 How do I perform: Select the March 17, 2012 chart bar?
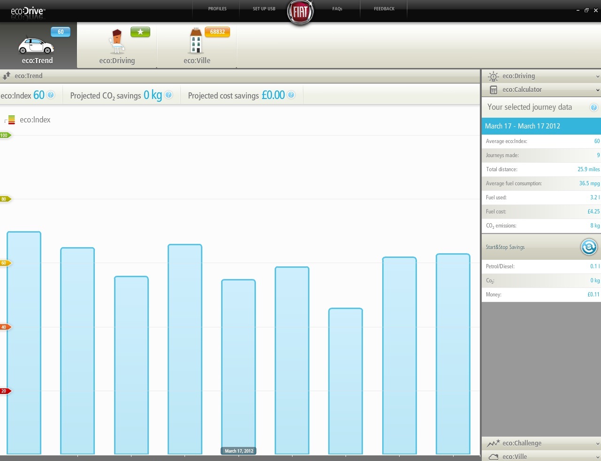click(x=239, y=366)
